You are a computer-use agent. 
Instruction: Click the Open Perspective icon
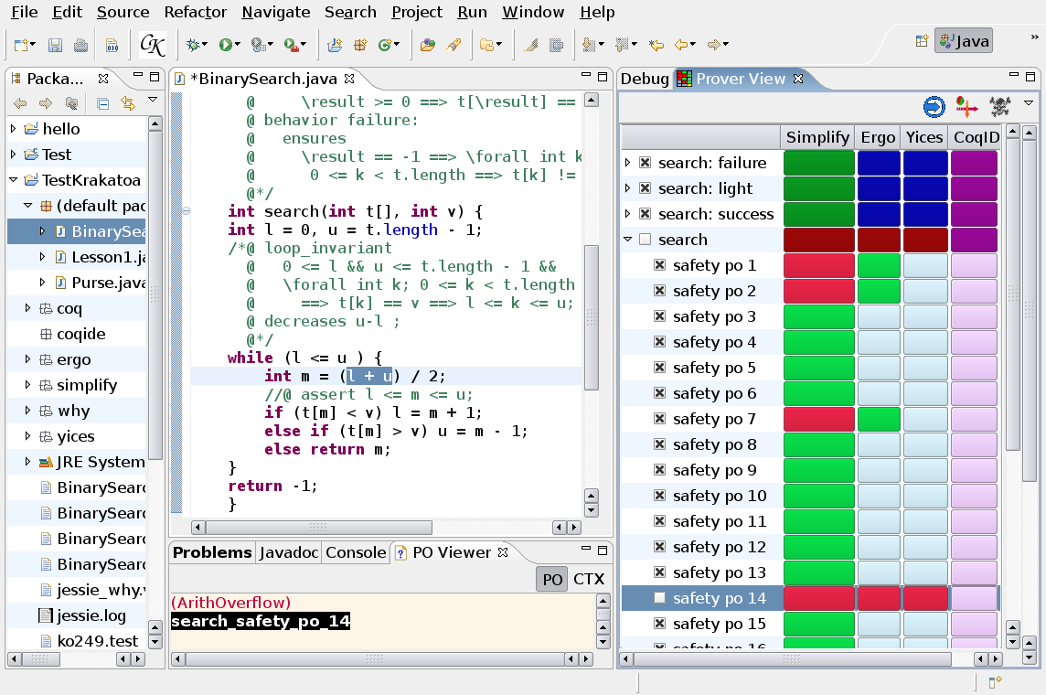pos(922,41)
